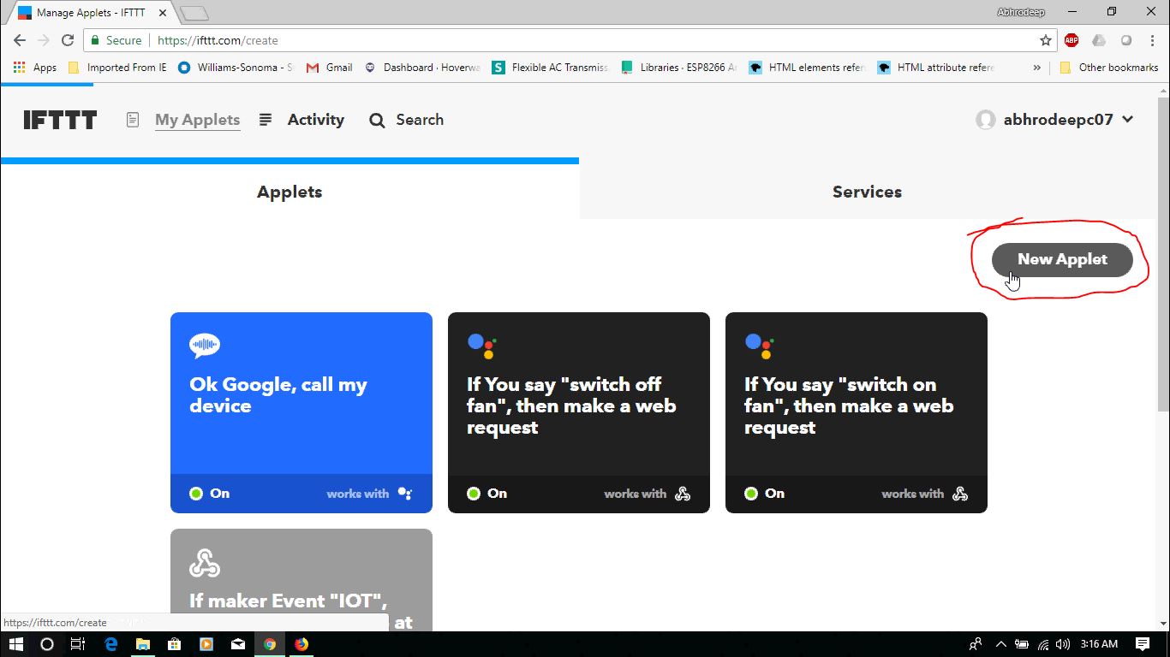Open the Activity page
This screenshot has width=1170, height=657.
point(315,120)
